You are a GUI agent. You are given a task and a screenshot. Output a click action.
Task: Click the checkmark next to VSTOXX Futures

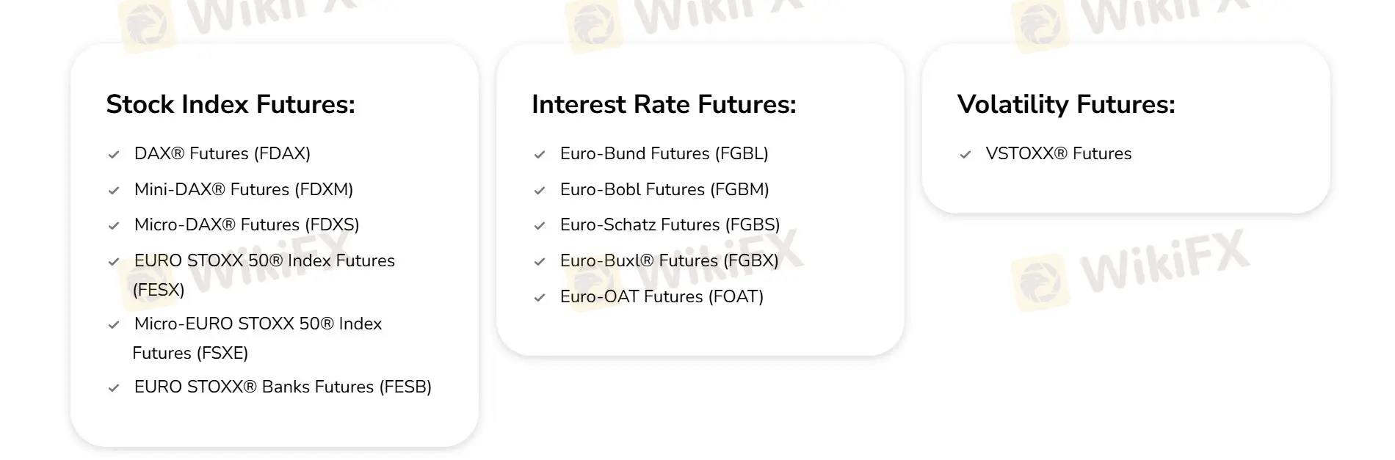pyautogui.click(x=965, y=155)
